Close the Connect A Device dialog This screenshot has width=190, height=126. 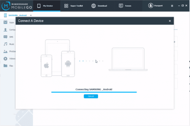click(170, 21)
